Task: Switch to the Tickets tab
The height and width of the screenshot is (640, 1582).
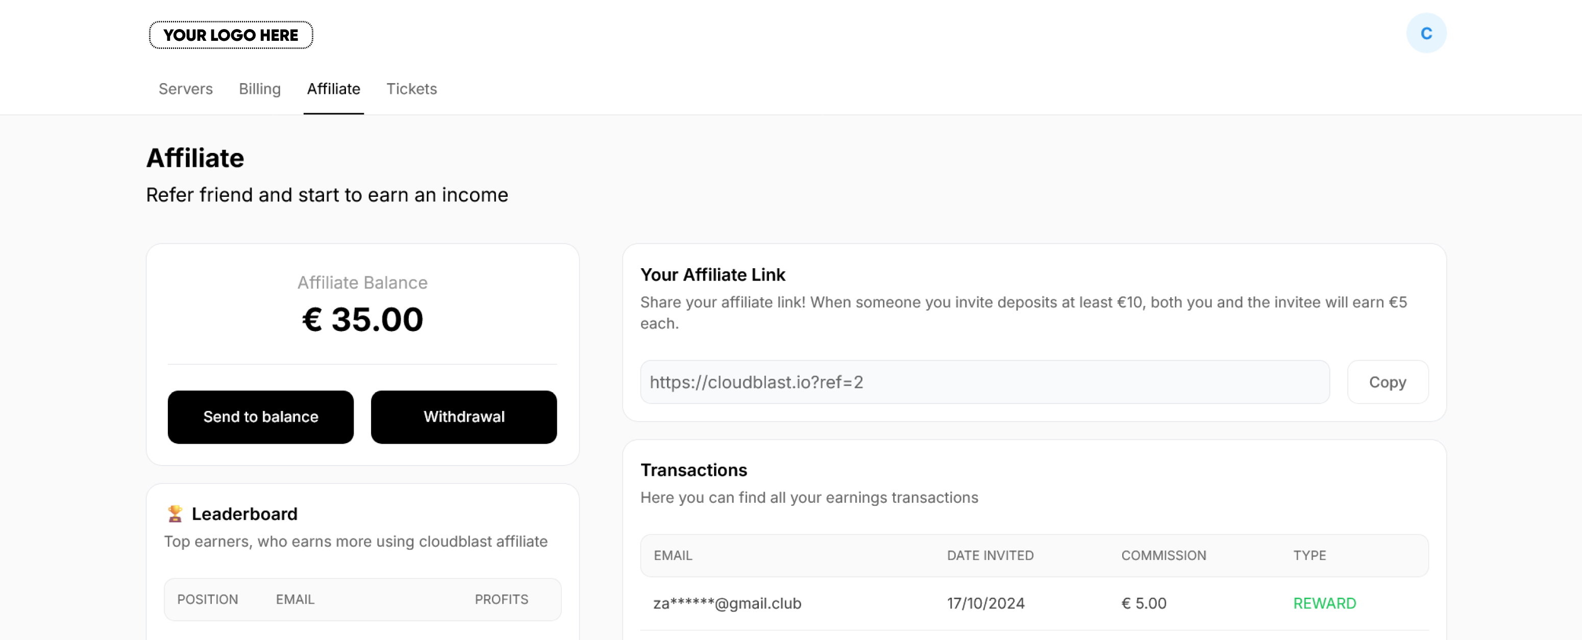Action: pos(411,89)
